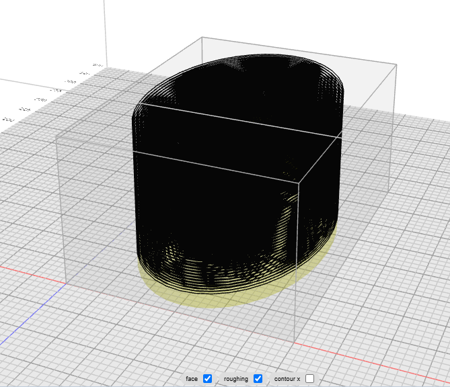Click the 'contour x' label text
This screenshot has height=387, width=450.
pos(287,379)
